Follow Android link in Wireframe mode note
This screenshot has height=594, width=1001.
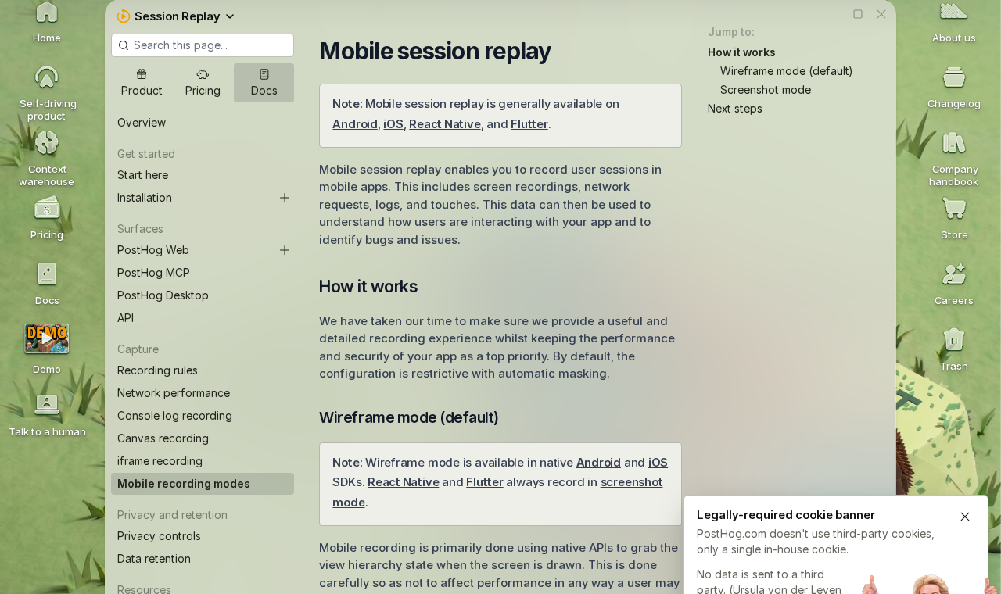click(x=598, y=463)
